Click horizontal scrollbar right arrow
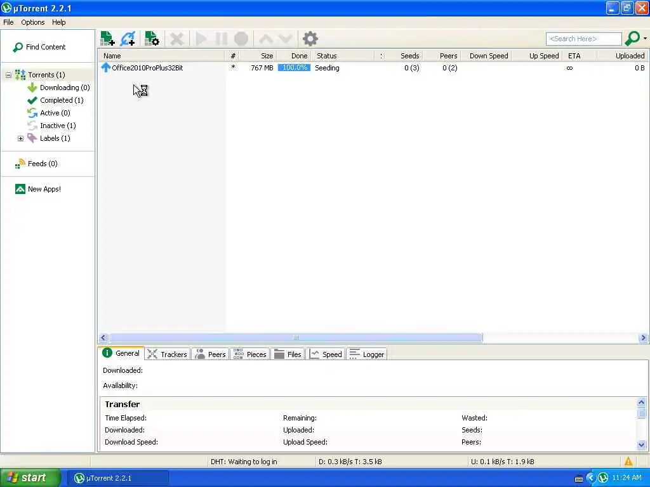 click(x=644, y=338)
